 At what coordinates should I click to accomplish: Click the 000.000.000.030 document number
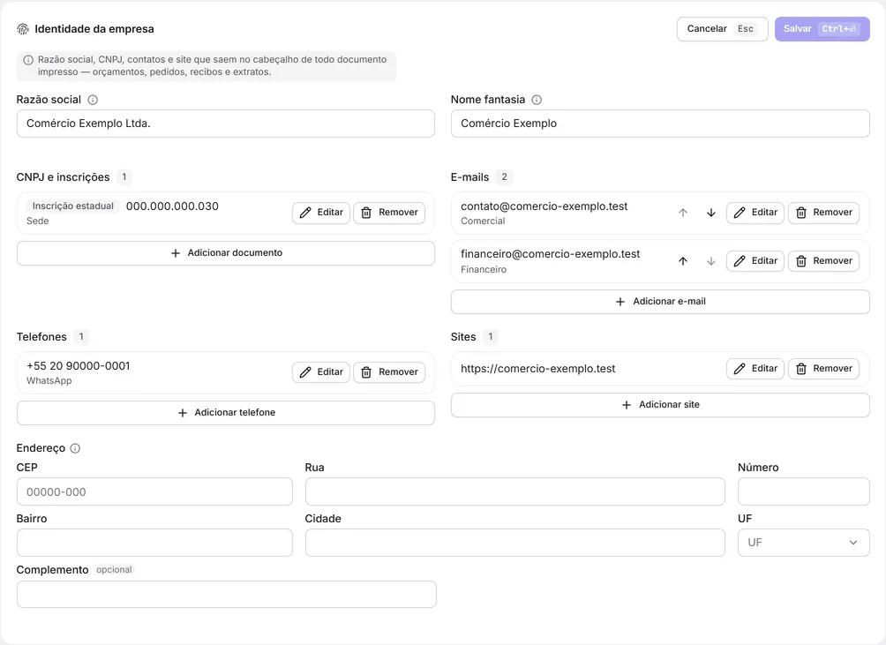click(x=172, y=206)
